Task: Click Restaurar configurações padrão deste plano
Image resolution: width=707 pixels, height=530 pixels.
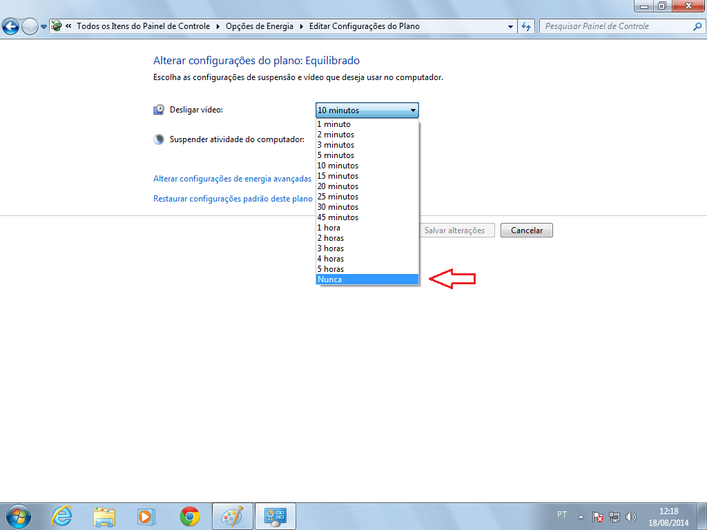Action: pos(233,199)
